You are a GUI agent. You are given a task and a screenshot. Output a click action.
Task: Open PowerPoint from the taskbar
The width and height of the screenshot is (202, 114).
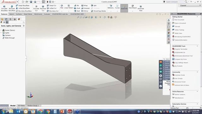pos(62,111)
